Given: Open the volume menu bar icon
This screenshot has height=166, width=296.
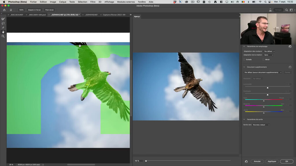Looking at the screenshot, I should 232,2.
